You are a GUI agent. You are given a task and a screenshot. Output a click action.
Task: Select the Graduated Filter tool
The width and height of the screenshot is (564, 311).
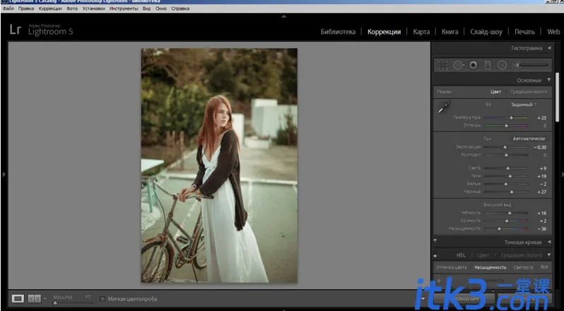click(488, 65)
